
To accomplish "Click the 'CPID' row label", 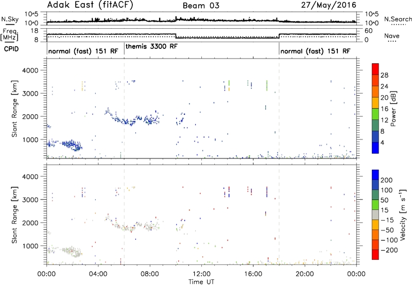I will pos(11,49).
